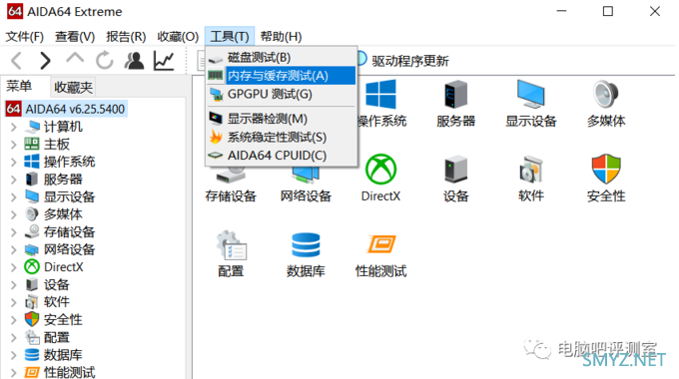The height and width of the screenshot is (379, 679).
Task: Select AIDA64 CPUID(C) menu entry
Action: click(282, 156)
